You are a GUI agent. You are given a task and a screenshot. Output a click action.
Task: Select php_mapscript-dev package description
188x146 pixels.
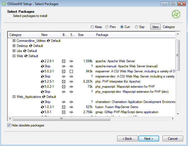tap(132, 92)
